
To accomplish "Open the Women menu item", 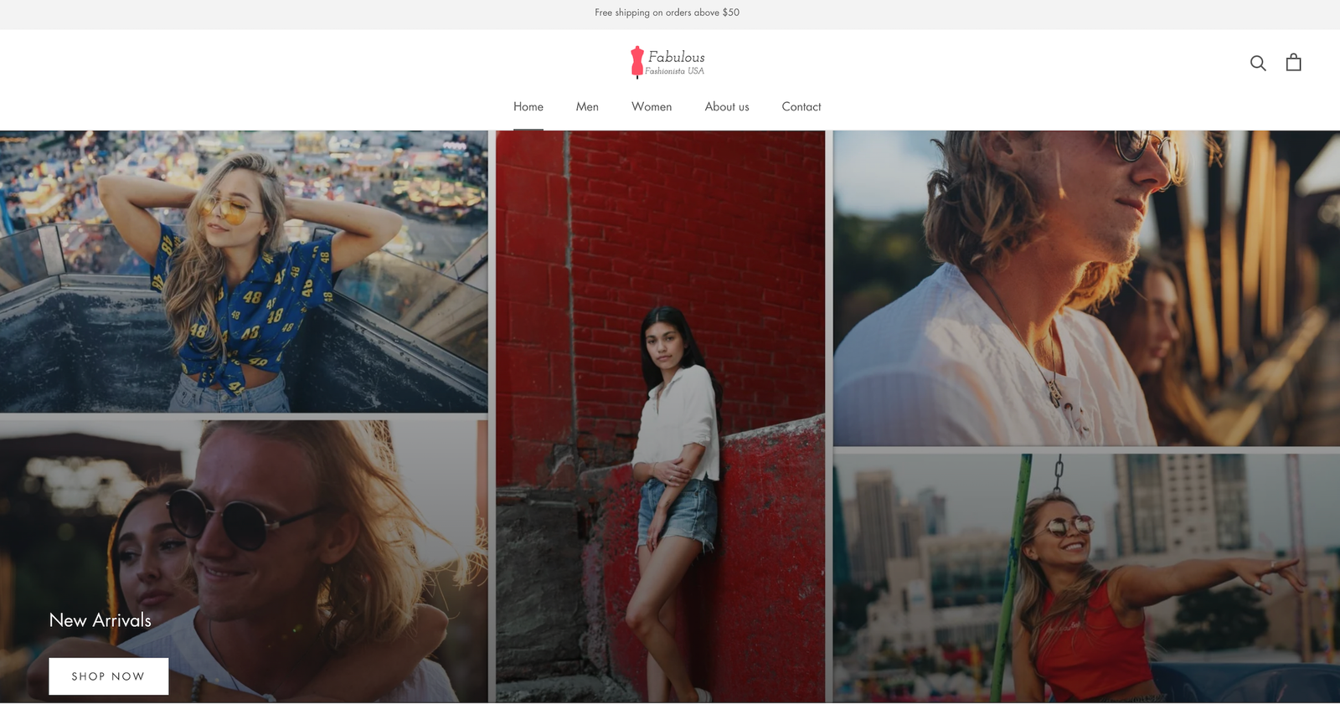I will coord(652,106).
